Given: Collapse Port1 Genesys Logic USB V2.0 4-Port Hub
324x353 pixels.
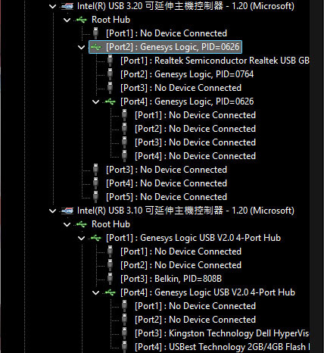Looking at the screenshot, I should (81, 238).
